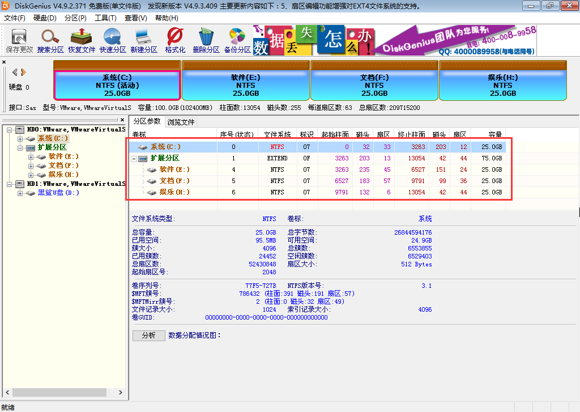Select the 新建分区 new partition icon
This screenshot has width=580, height=412.
coord(143,40)
